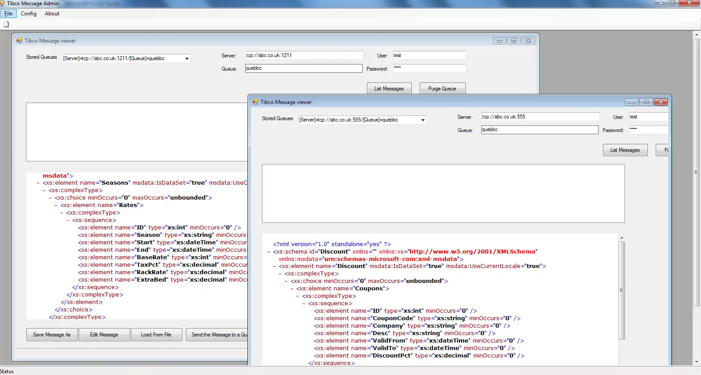Click the DiscountPct element line

[419, 356]
